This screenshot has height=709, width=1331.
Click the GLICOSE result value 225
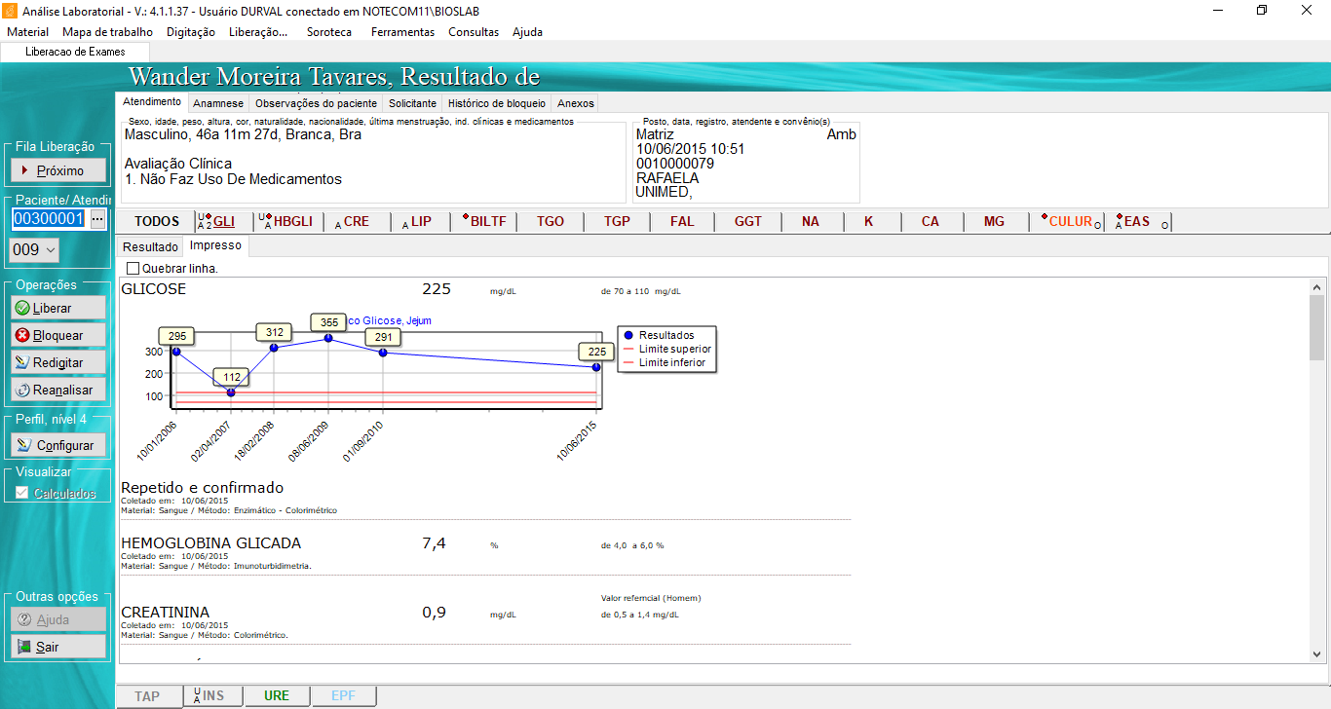437,289
